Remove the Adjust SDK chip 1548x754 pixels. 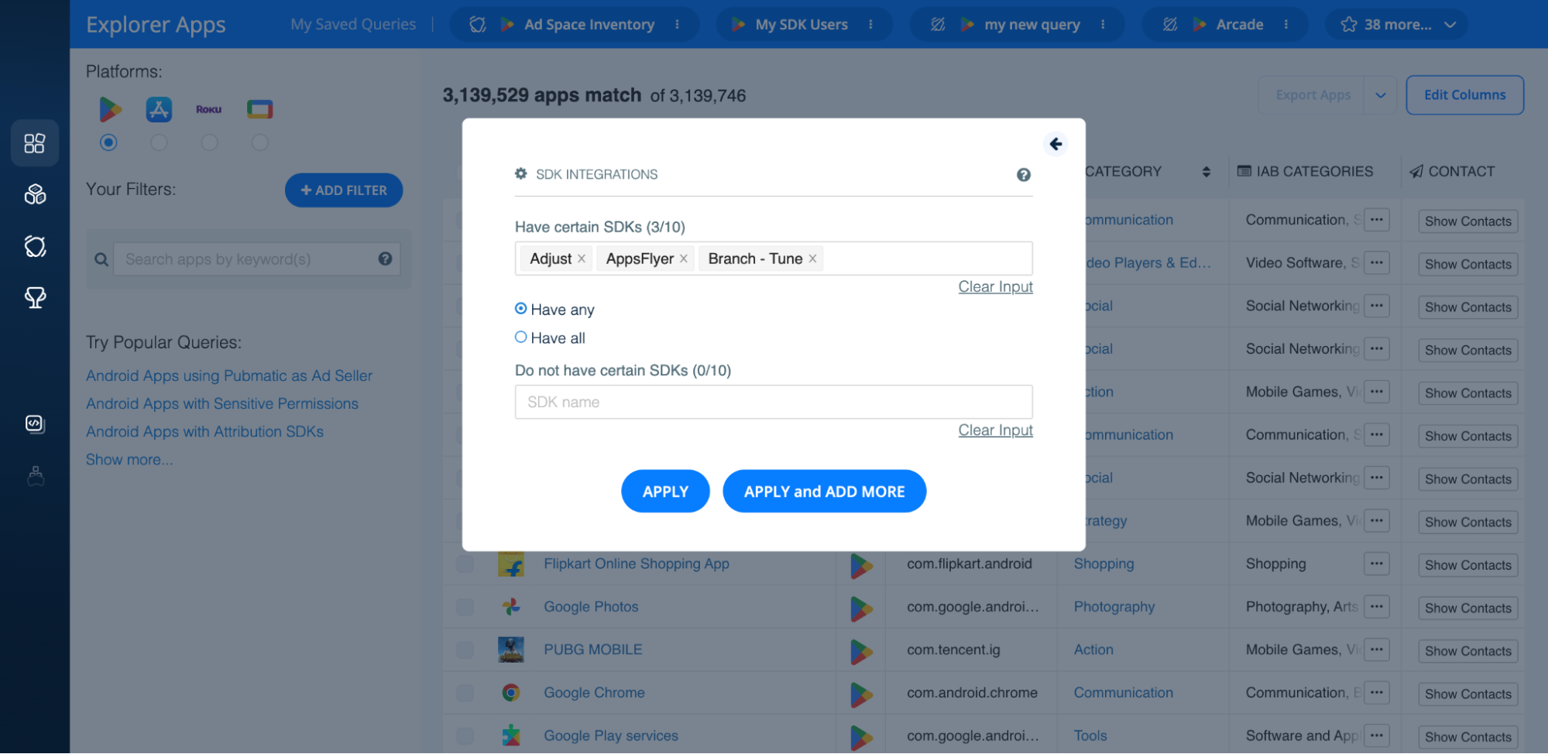tap(582, 259)
